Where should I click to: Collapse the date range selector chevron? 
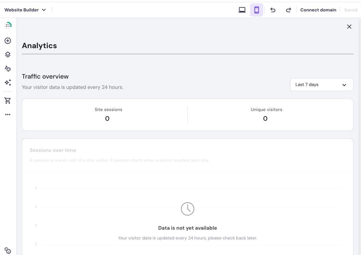[x=344, y=85]
